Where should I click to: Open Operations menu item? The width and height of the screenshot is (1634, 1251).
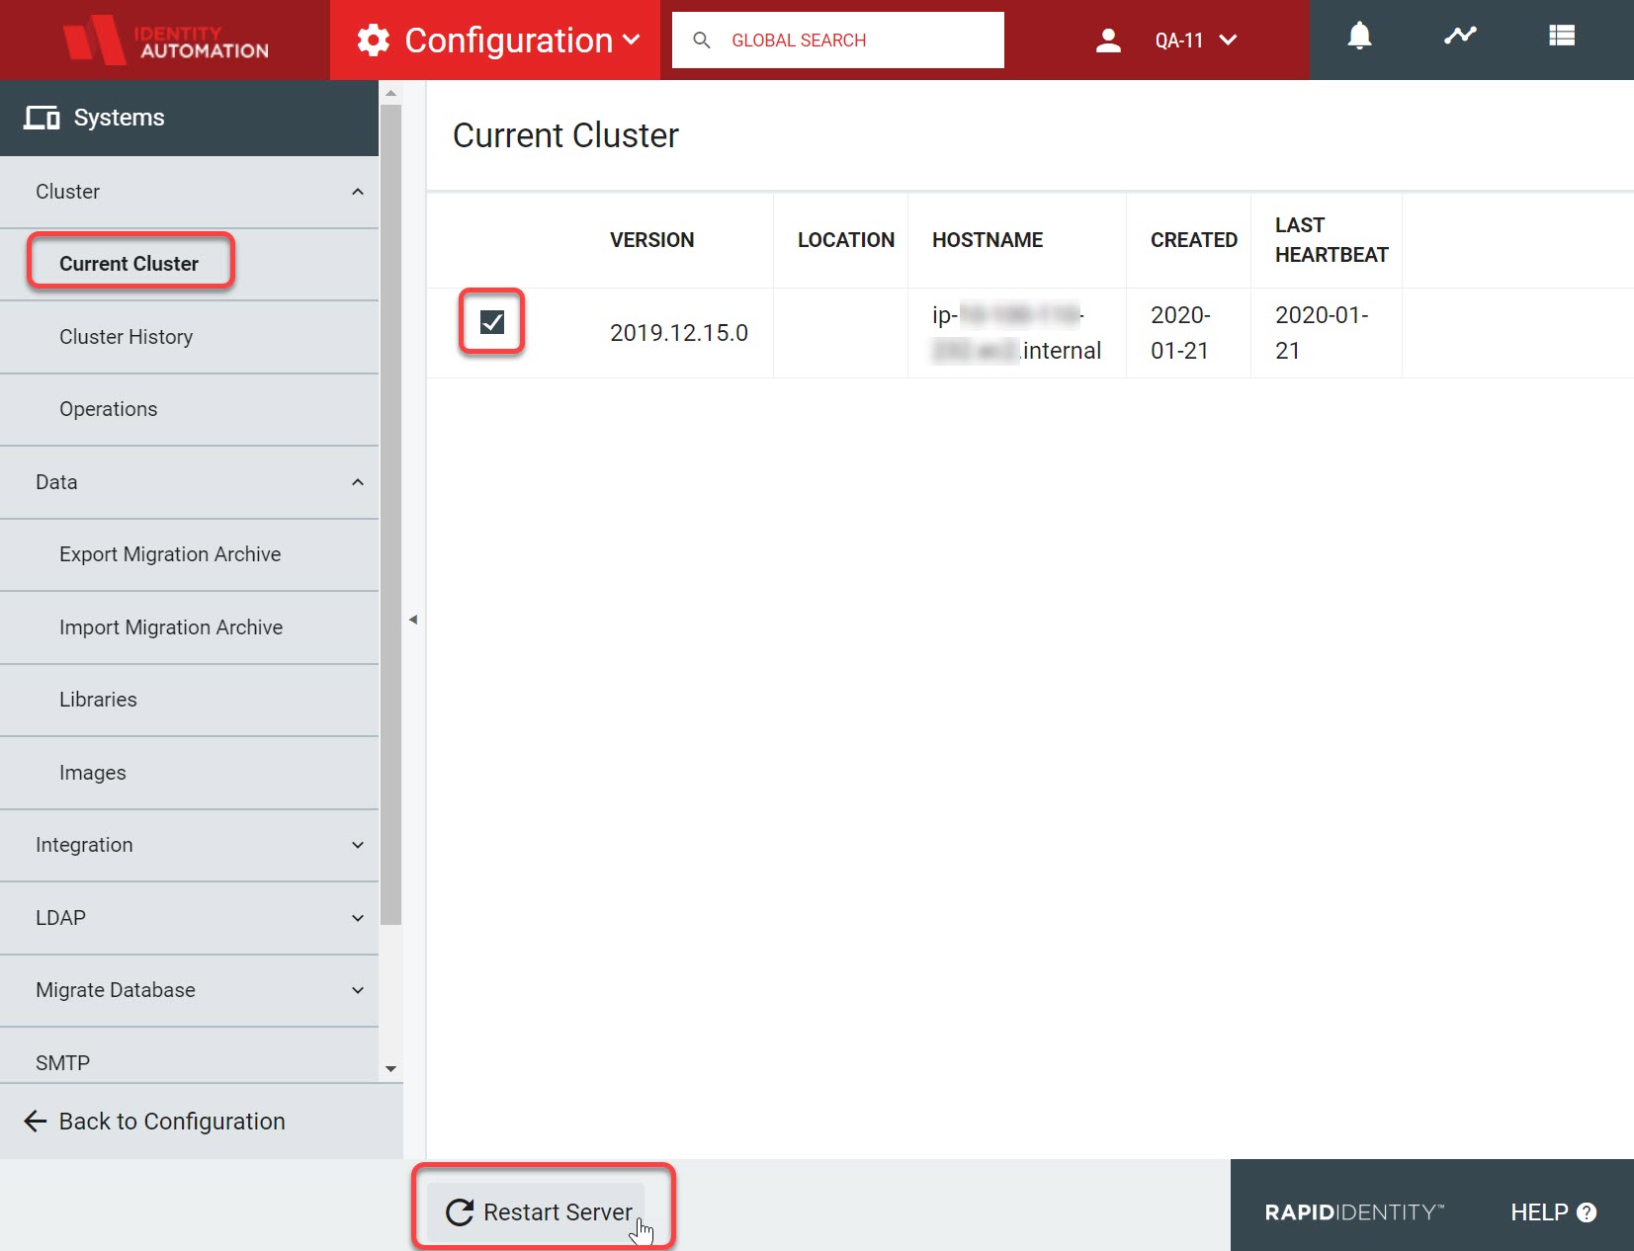189,409
